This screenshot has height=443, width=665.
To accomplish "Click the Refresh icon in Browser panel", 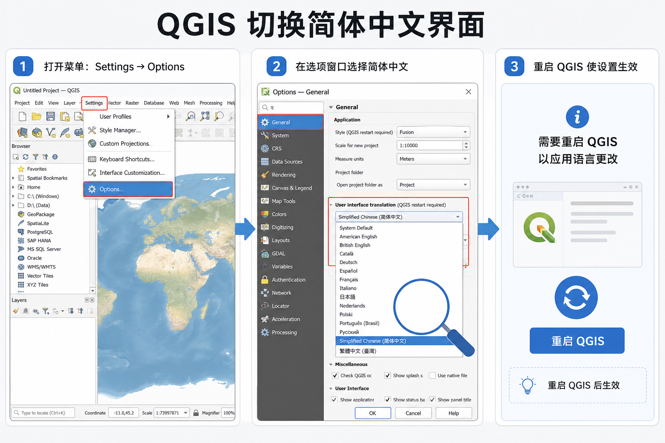I will coord(26,157).
